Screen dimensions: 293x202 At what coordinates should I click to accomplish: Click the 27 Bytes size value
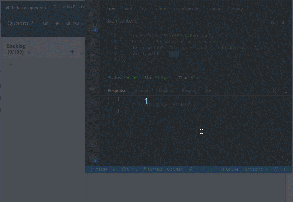[163, 78]
